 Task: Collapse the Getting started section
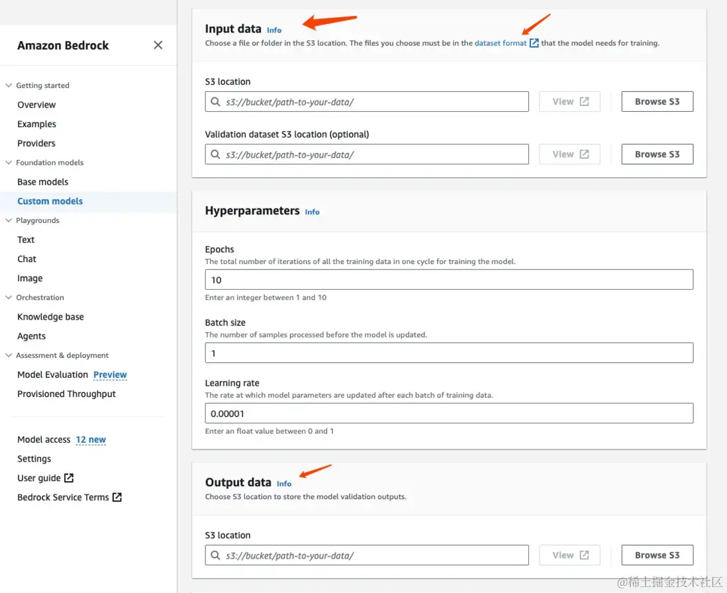pyautogui.click(x=9, y=85)
